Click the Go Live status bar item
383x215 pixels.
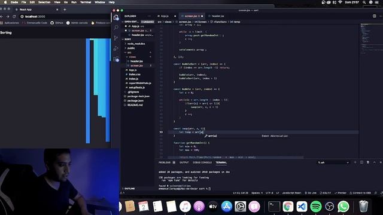(x=311, y=193)
